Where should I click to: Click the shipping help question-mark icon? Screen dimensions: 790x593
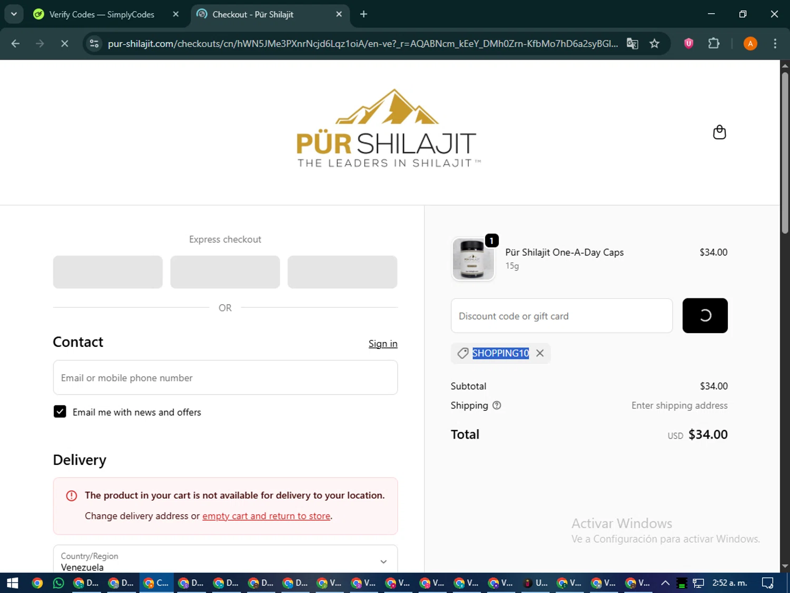[497, 405]
